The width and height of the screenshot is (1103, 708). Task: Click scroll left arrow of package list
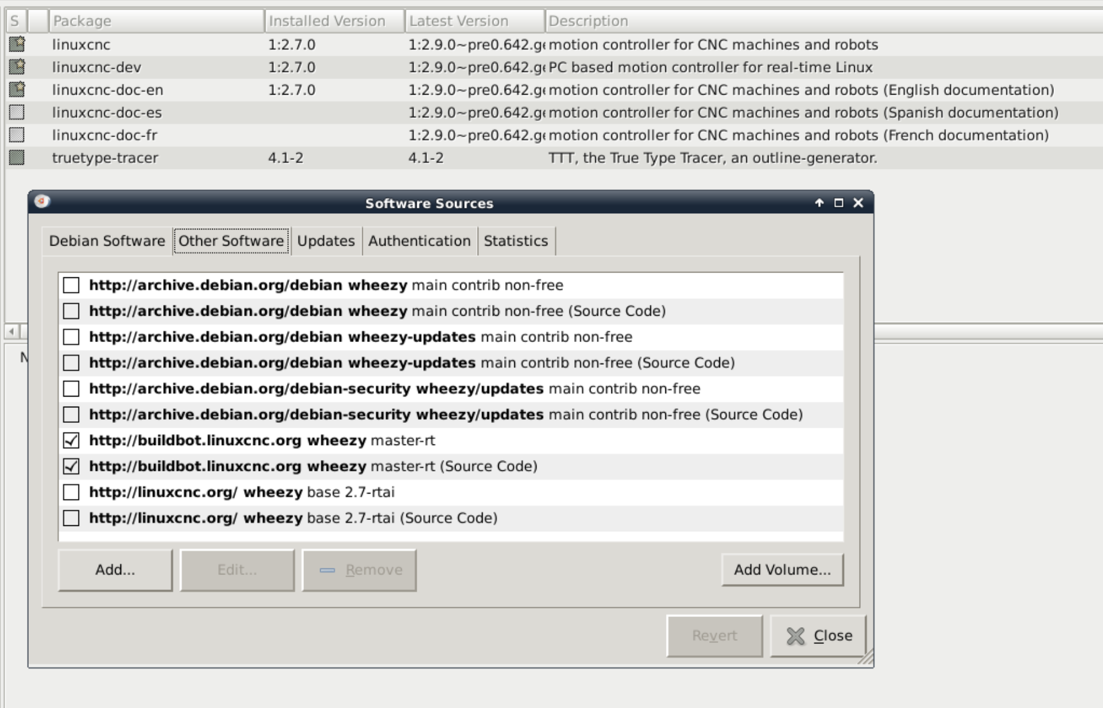pos(11,331)
